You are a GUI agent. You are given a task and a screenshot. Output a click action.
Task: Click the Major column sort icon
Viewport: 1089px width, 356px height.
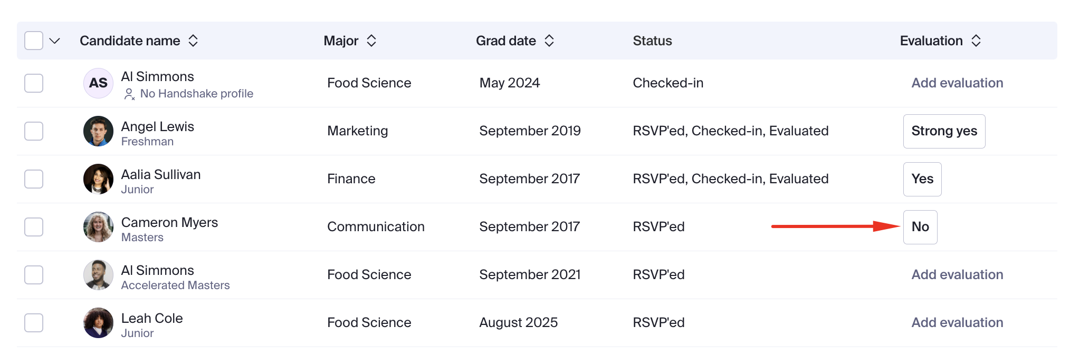(371, 41)
